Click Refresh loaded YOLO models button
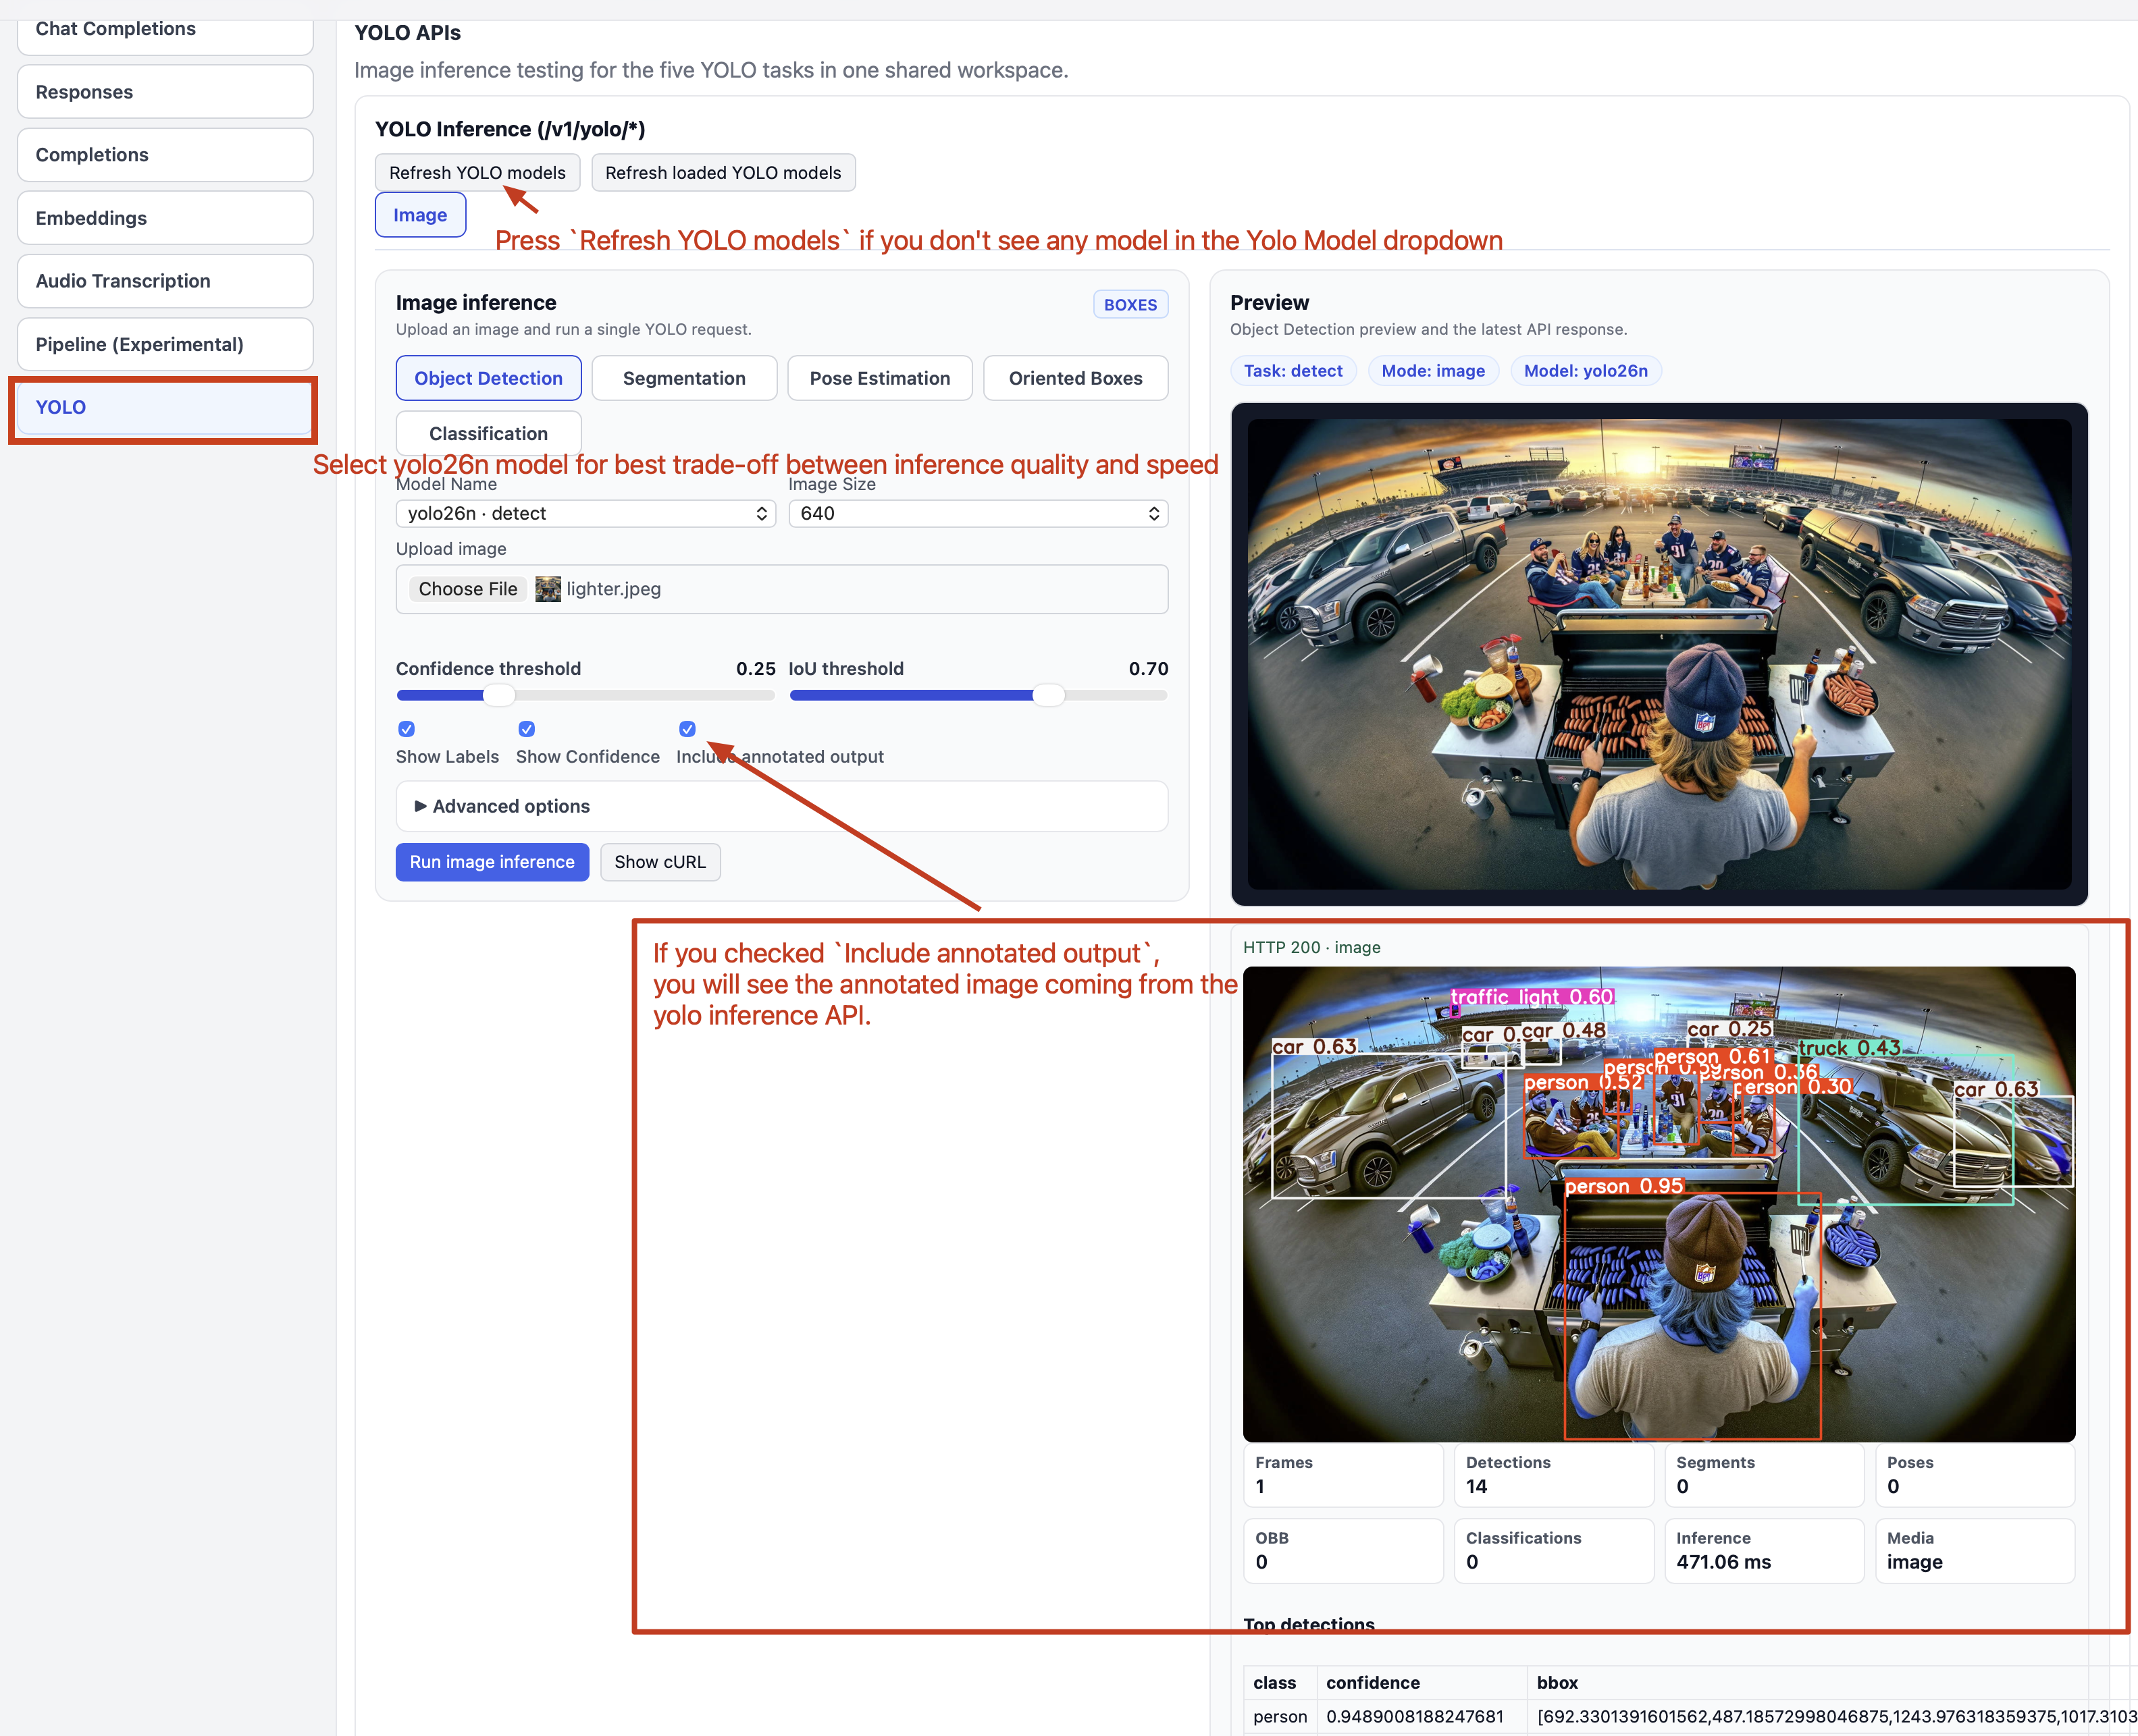This screenshot has width=2138, height=1736. coord(723,172)
